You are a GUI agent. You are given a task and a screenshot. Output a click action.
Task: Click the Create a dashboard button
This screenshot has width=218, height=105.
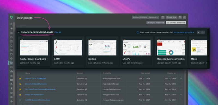[x=176, y=23]
